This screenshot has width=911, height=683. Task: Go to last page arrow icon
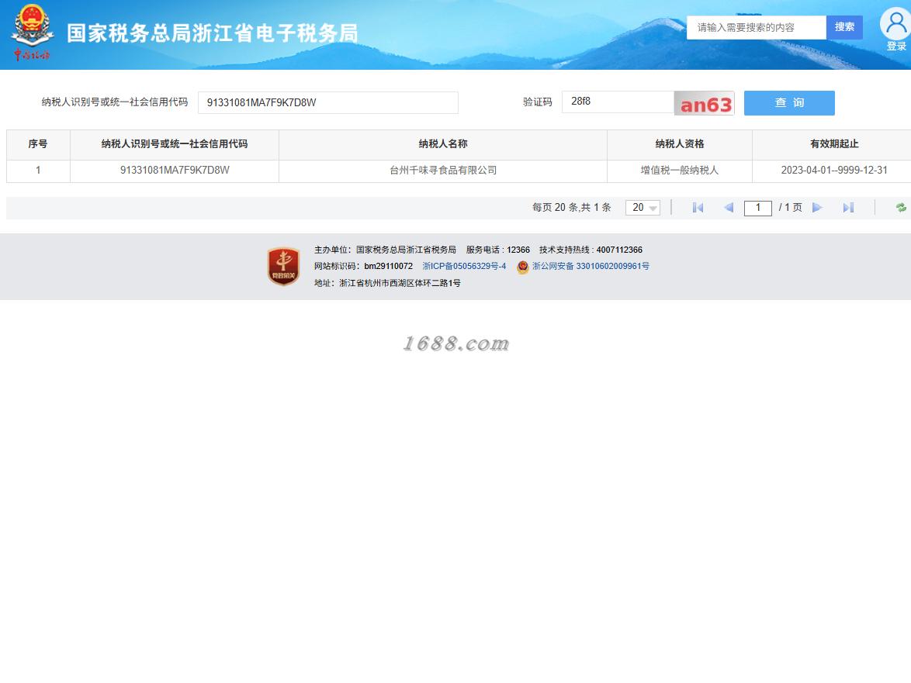tap(848, 208)
